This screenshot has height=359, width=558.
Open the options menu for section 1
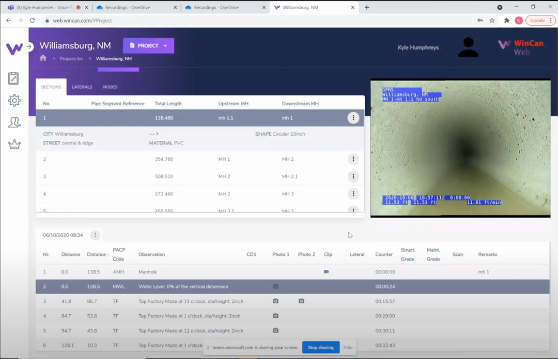pyautogui.click(x=353, y=118)
